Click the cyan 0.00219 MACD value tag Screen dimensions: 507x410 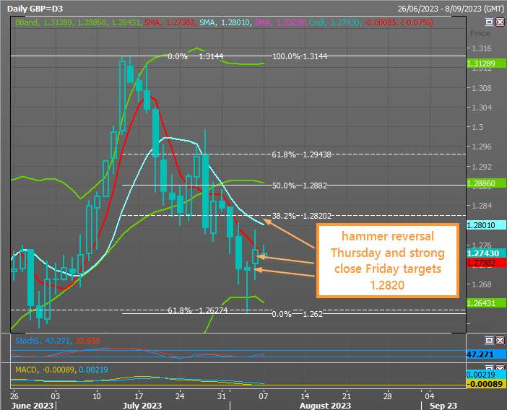486,375
